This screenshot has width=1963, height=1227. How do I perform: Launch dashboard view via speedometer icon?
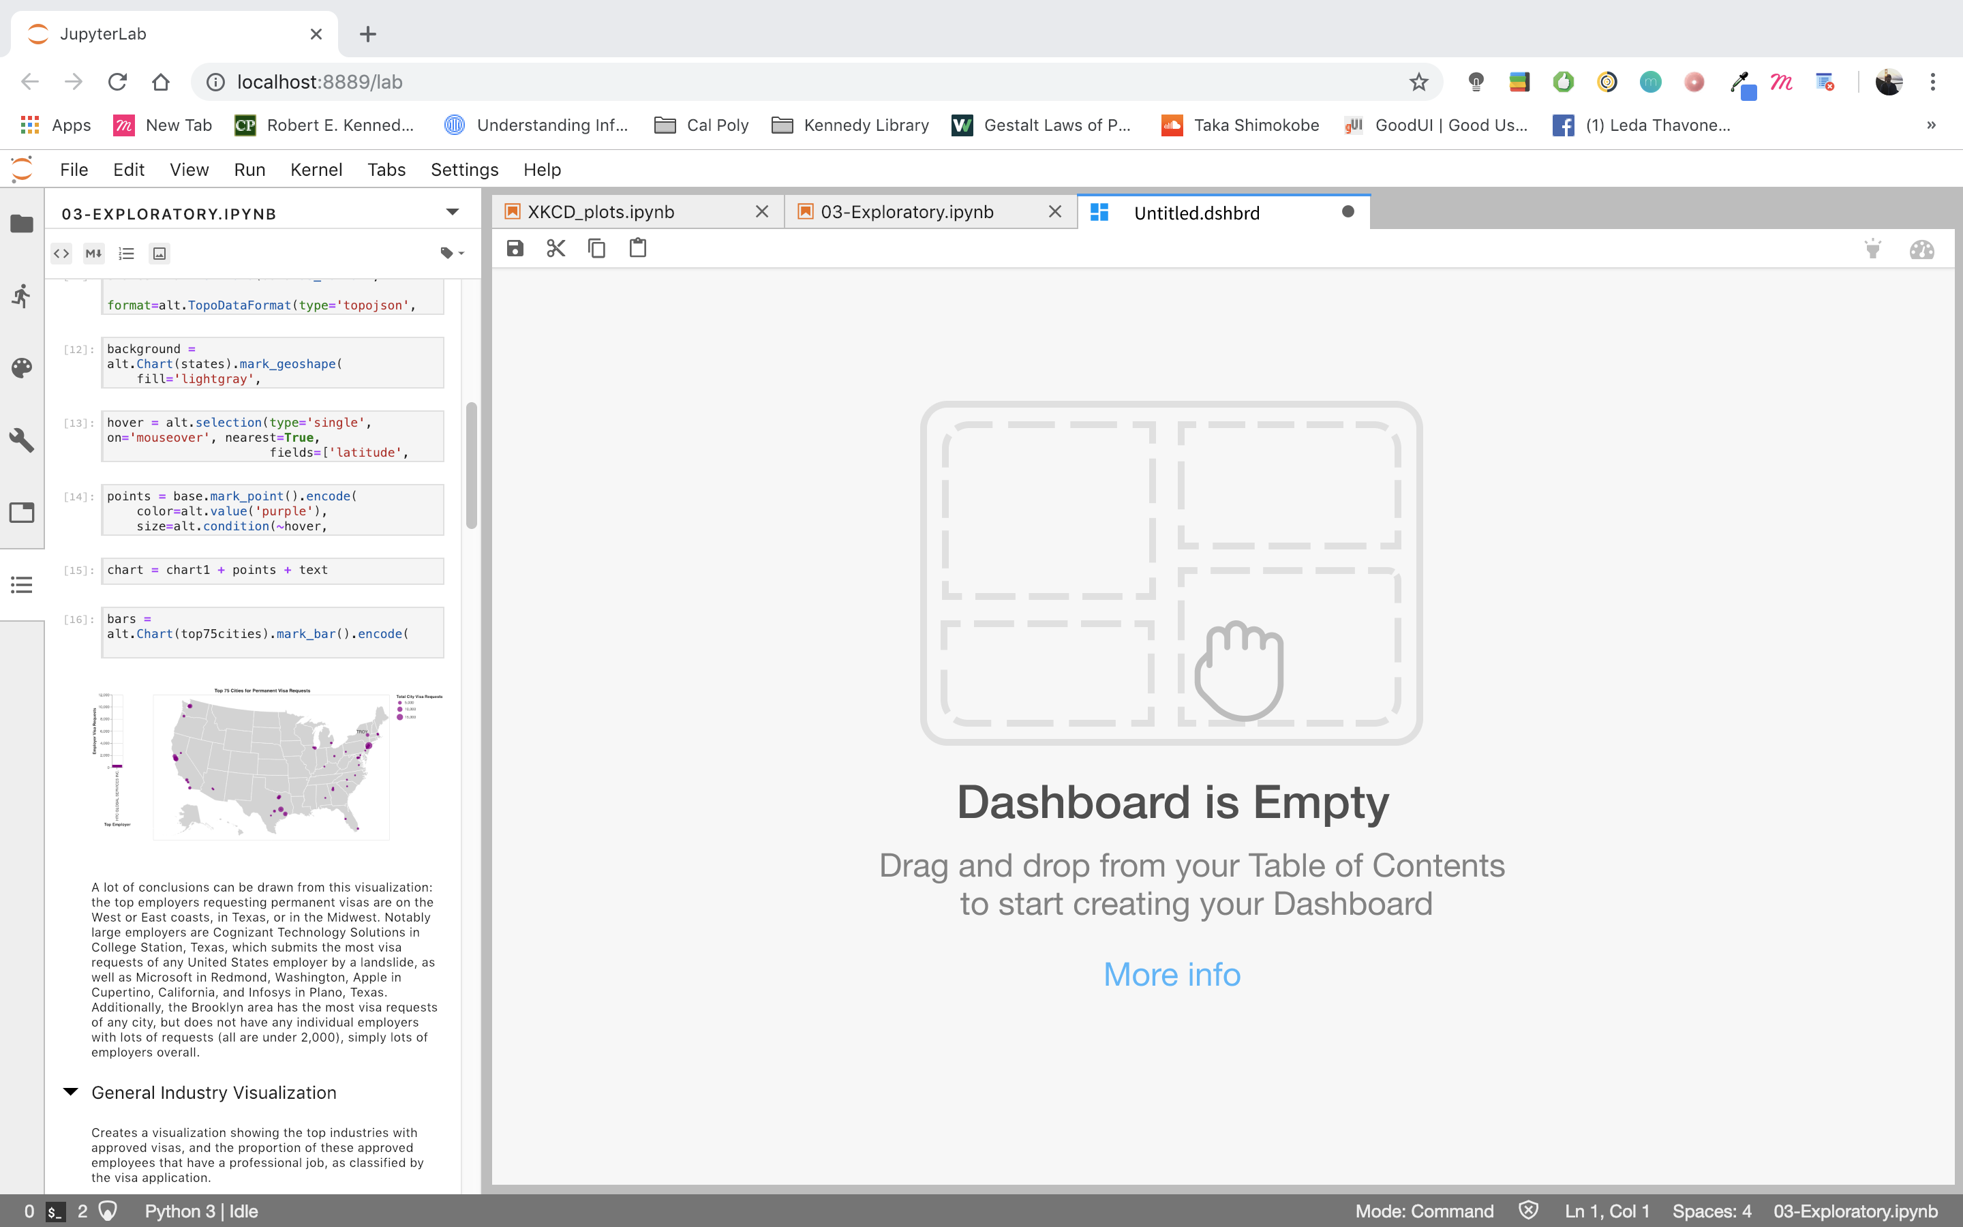point(1922,249)
